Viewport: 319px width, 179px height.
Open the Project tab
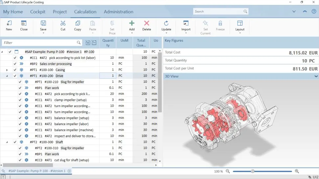60,12
